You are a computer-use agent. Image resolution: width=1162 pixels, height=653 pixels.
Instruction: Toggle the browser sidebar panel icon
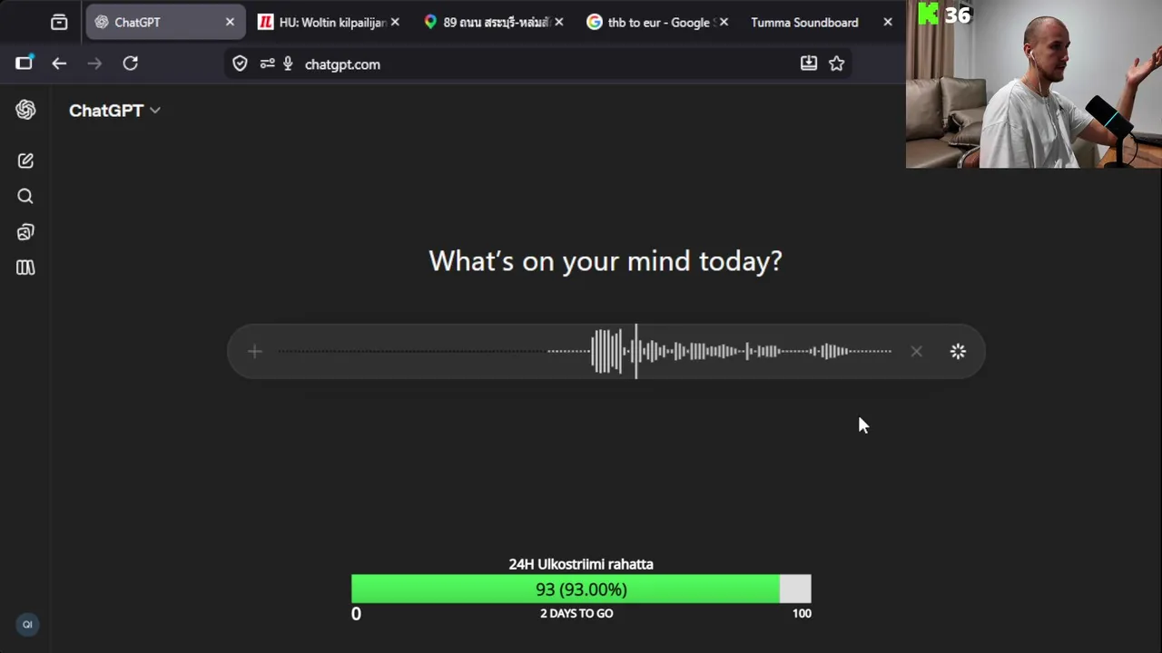pyautogui.click(x=24, y=63)
